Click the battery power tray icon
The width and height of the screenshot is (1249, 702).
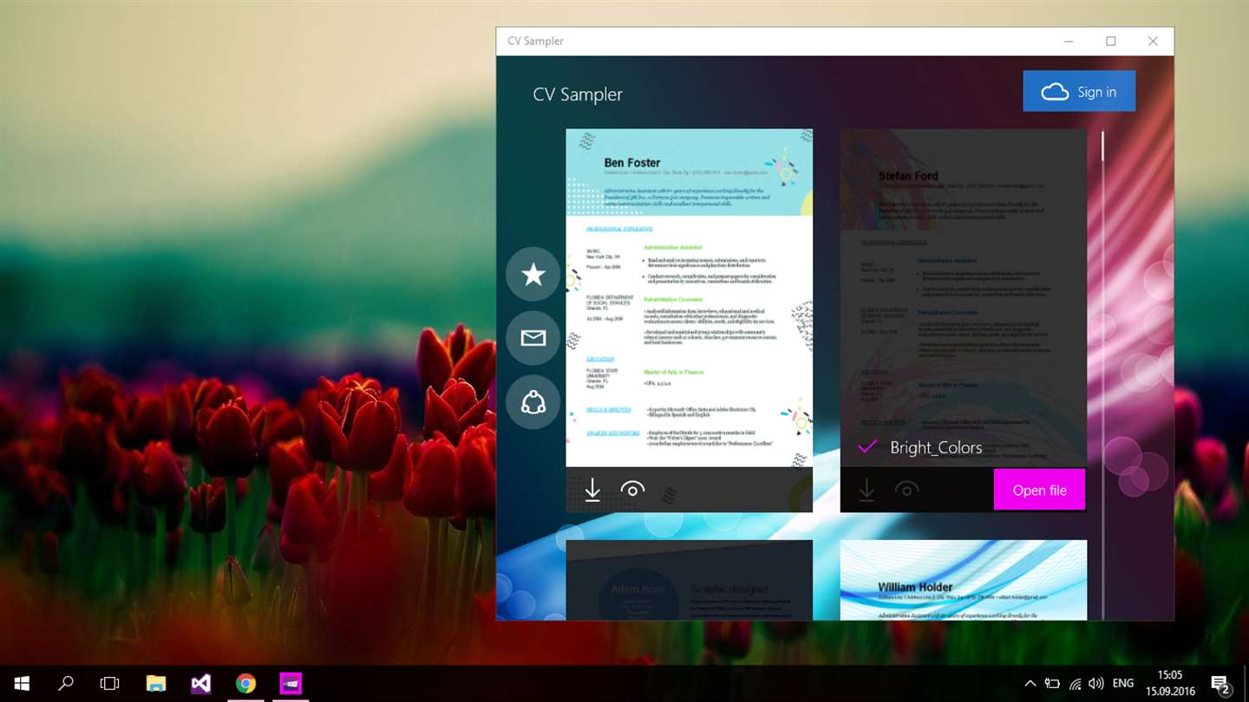tap(1052, 684)
